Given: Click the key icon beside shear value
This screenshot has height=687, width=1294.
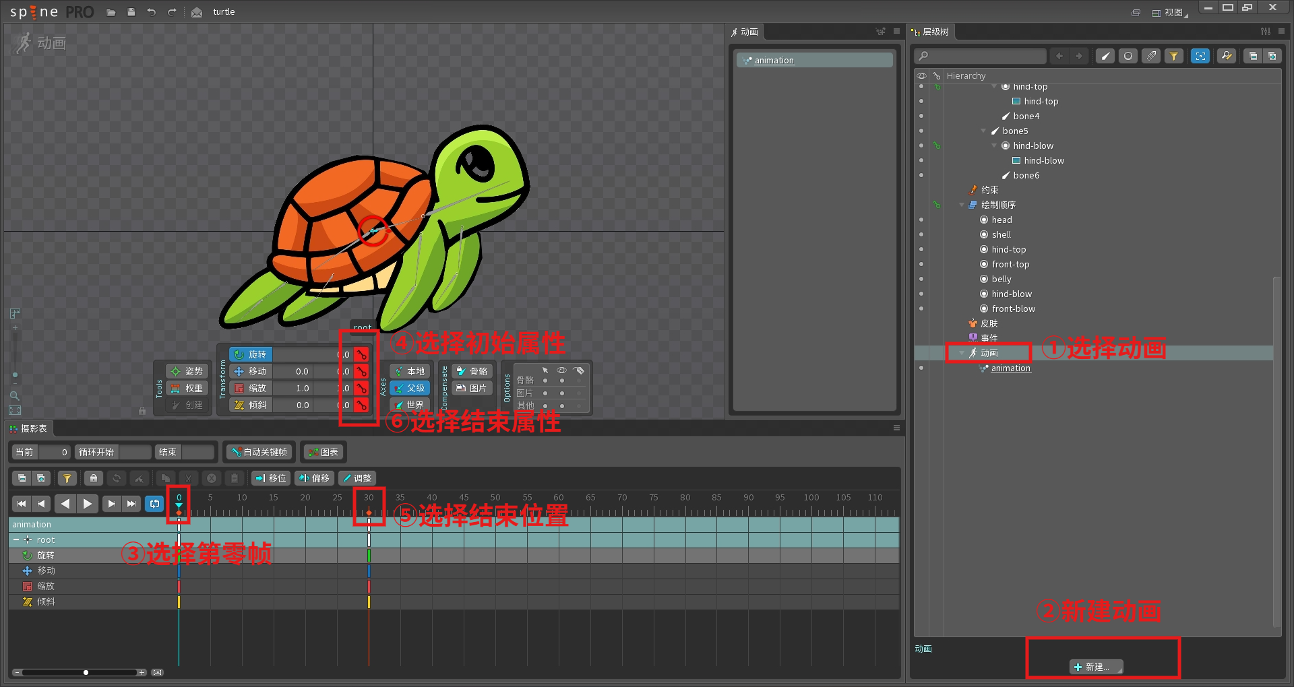Looking at the screenshot, I should point(362,405).
